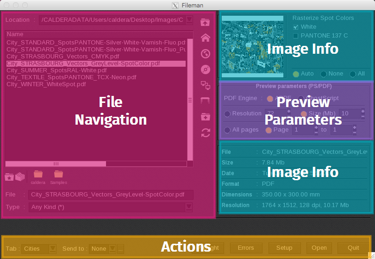Go to parent folder using up-arrow folder icon
Image resolution: width=375 pixels, height=259 pixels.
[x=205, y=22]
